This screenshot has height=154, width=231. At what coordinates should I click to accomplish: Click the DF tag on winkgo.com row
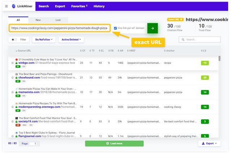tap(18, 67)
